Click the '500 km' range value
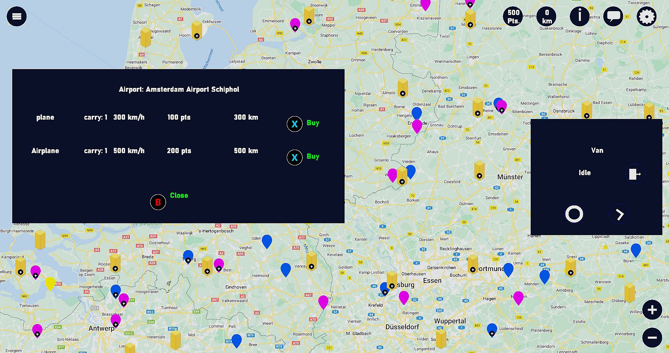The width and height of the screenshot is (669, 353). [246, 151]
